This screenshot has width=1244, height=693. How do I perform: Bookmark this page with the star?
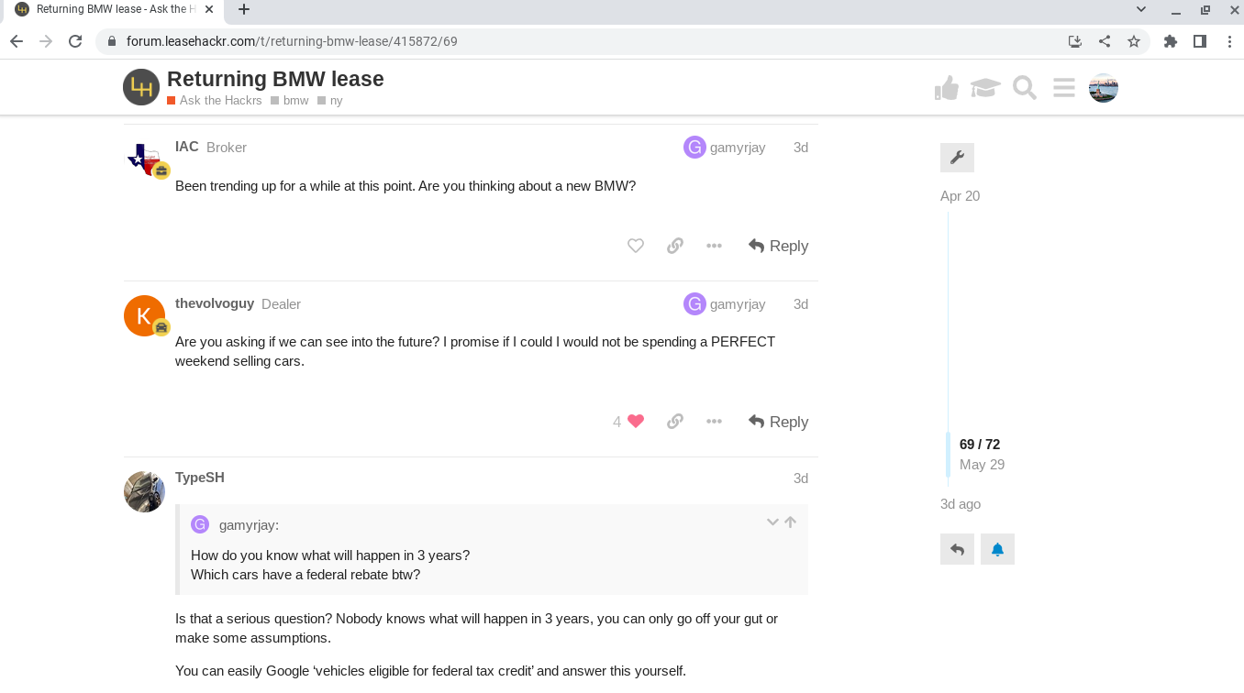pyautogui.click(x=1134, y=41)
